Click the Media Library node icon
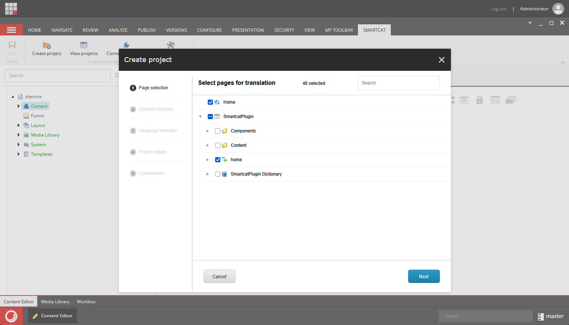569x325 pixels. [26, 135]
